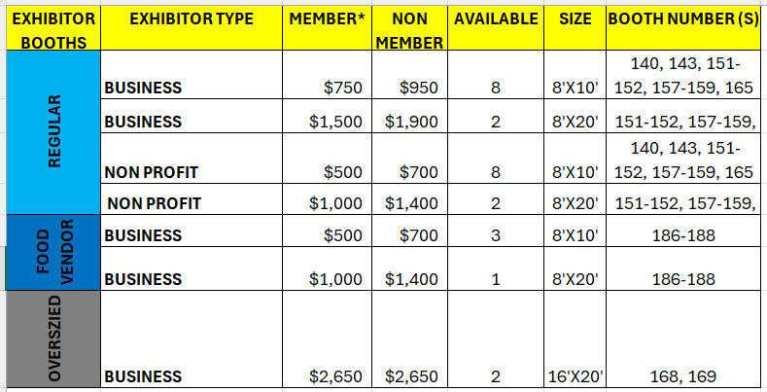Select the NON MEMBER header cell

409,28
